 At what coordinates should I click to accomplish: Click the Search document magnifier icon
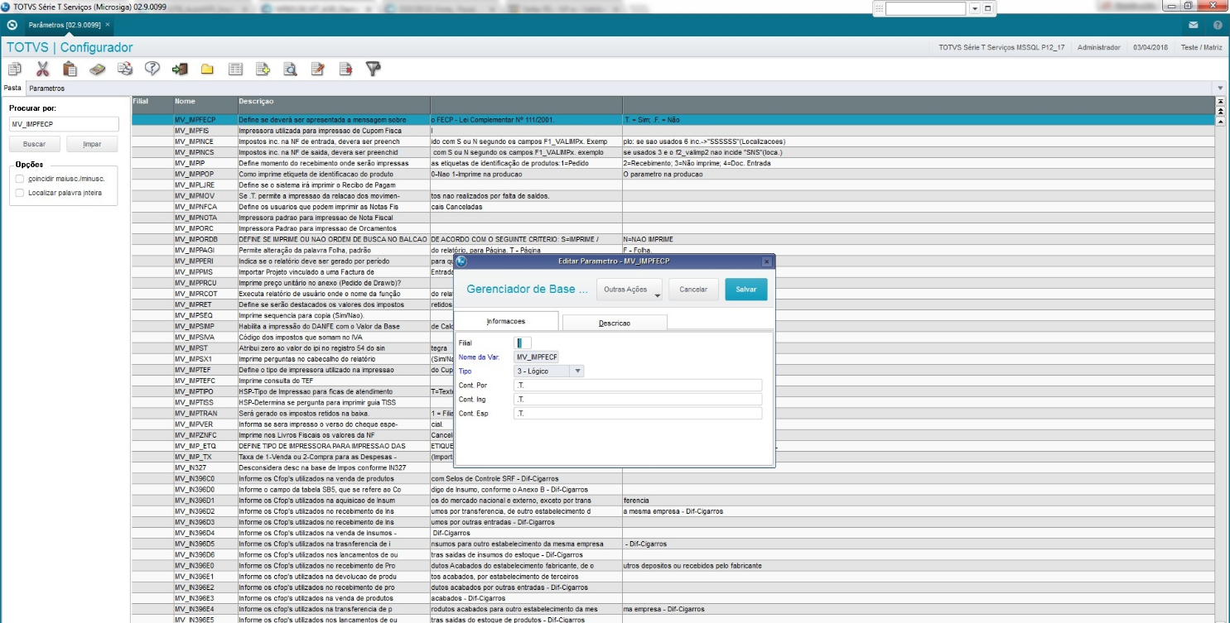click(x=290, y=69)
